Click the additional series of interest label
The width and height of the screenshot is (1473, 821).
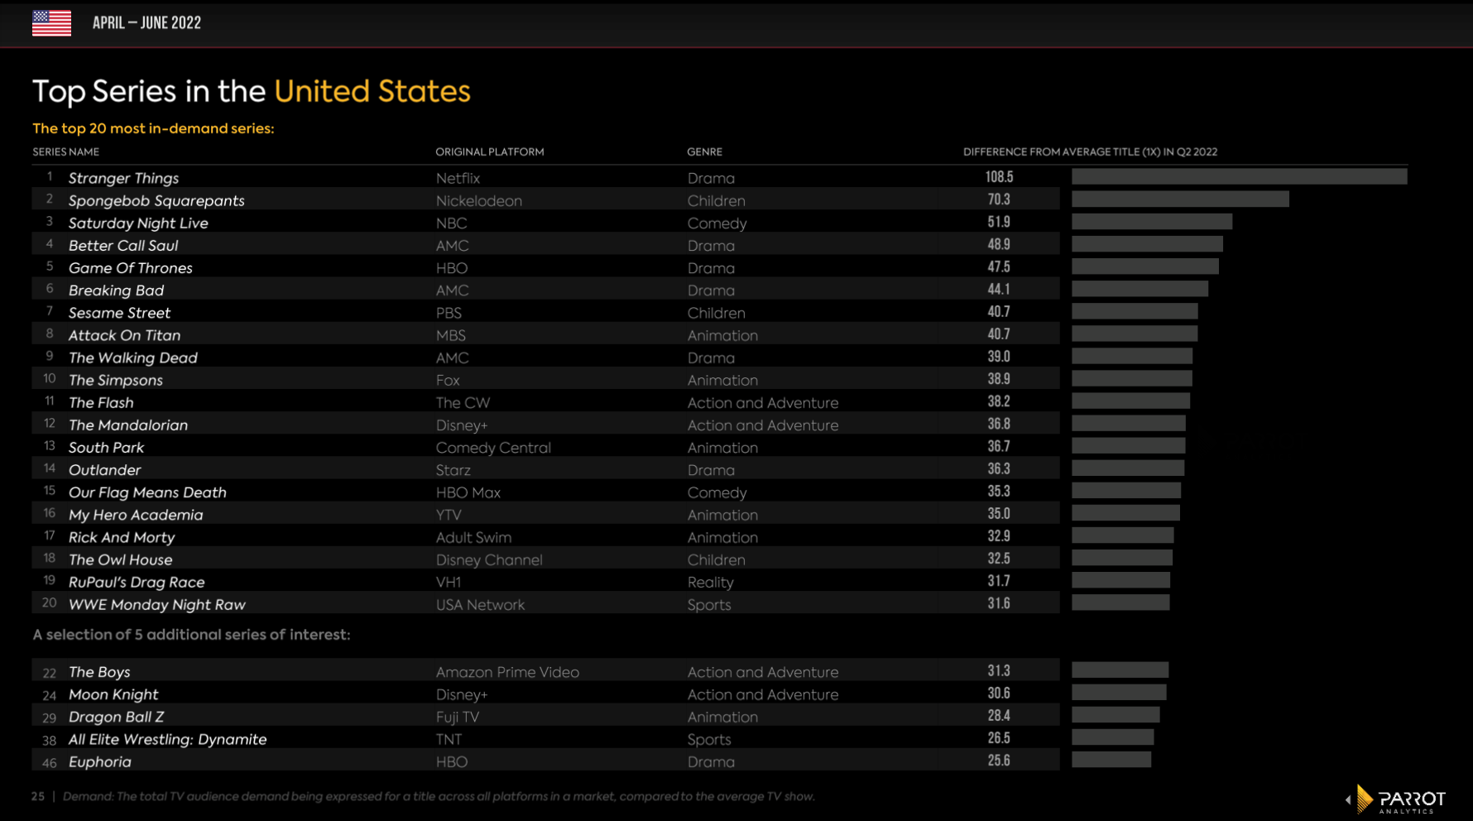coord(191,634)
